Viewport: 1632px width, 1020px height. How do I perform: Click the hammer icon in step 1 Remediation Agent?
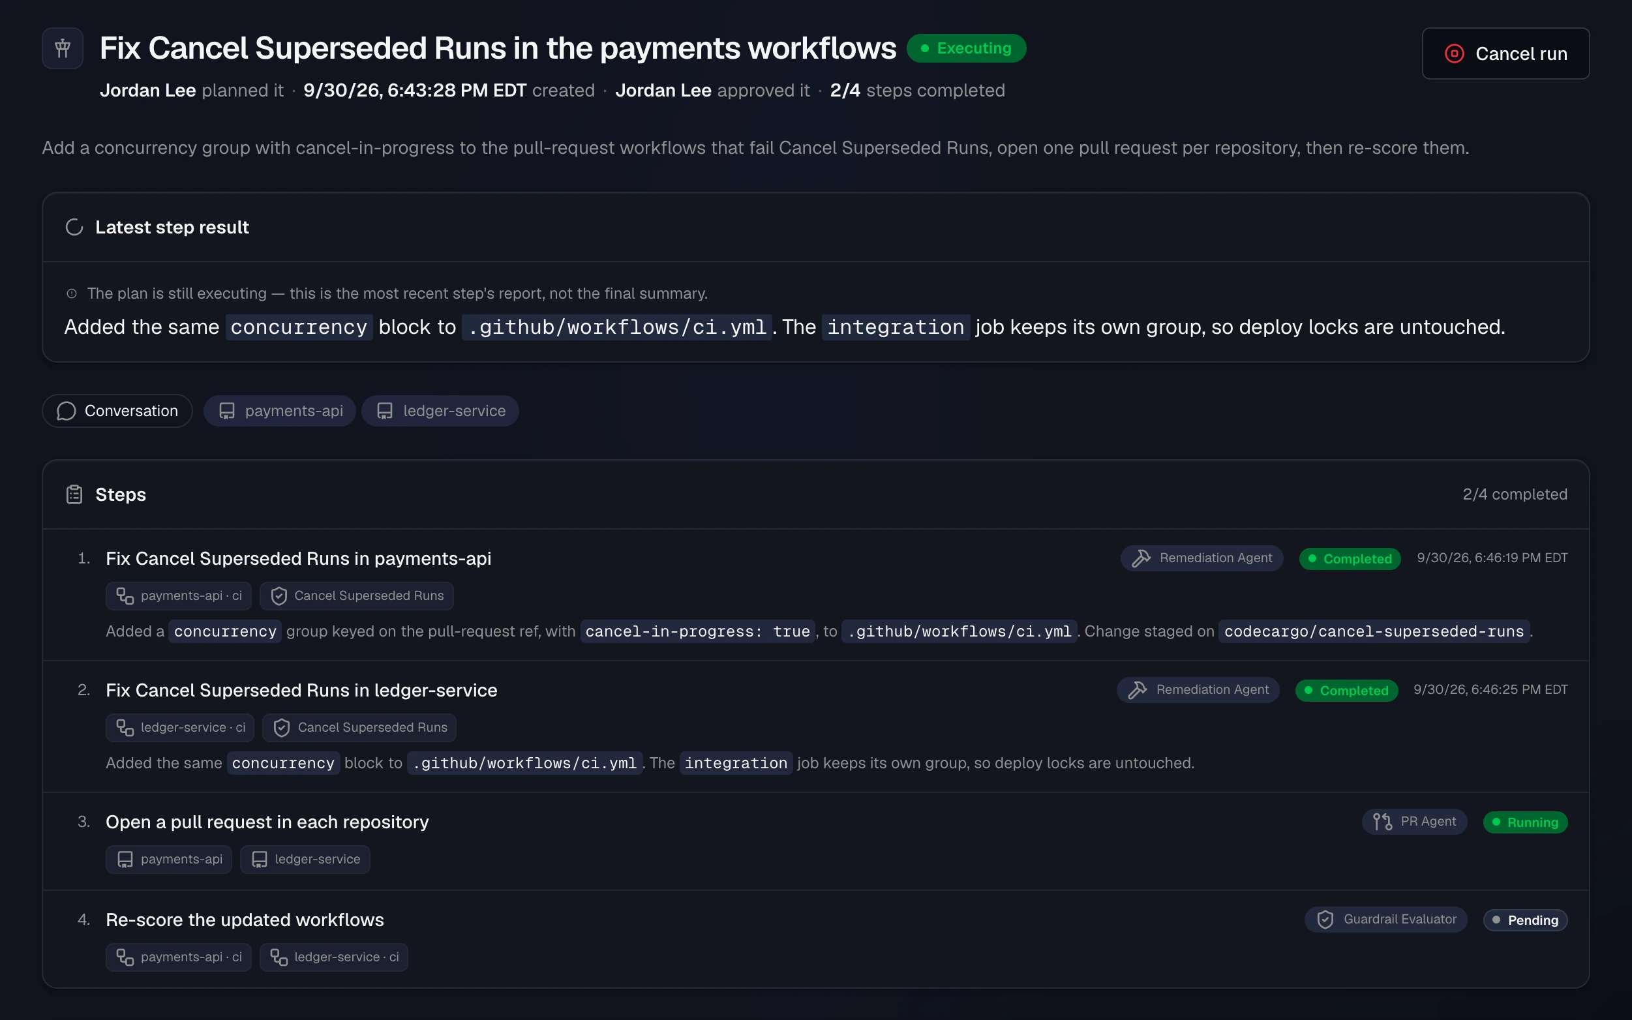click(x=1141, y=558)
